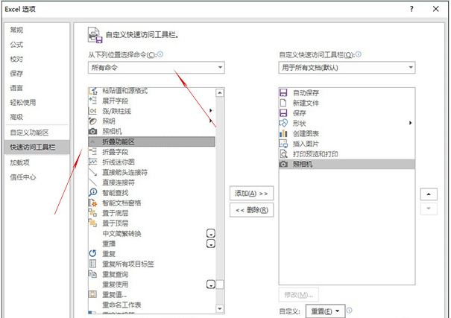Click the 折线迷你图 sparkline icon
451x318 pixels.
click(92, 162)
